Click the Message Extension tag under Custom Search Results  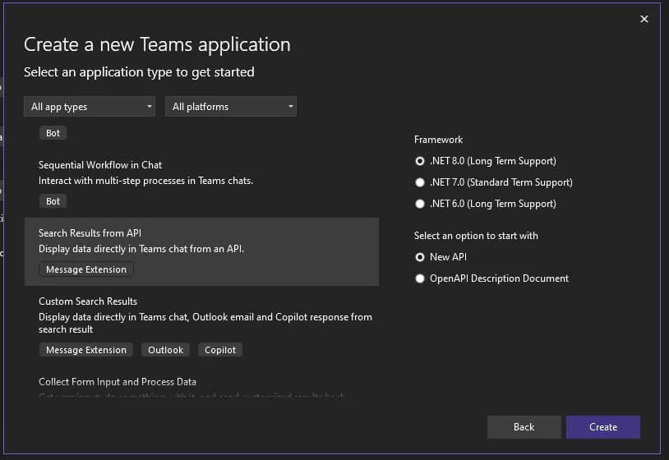click(x=86, y=350)
